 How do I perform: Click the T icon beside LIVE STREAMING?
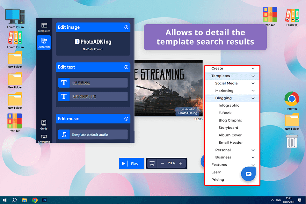coord(64,83)
